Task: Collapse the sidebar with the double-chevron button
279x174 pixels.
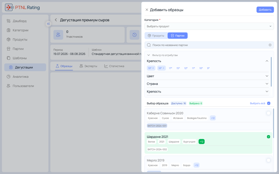Action: (x=48, y=24)
